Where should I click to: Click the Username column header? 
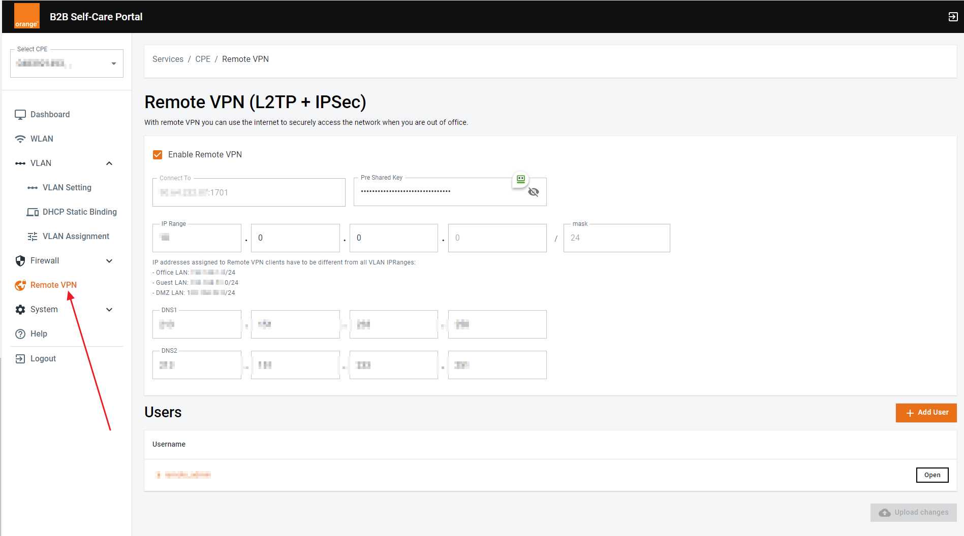[169, 445]
